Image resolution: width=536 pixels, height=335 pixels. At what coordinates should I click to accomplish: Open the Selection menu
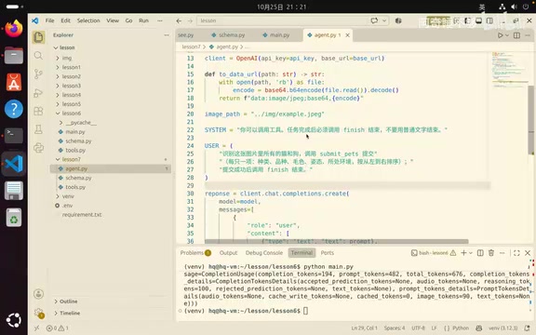pyautogui.click(x=88, y=20)
